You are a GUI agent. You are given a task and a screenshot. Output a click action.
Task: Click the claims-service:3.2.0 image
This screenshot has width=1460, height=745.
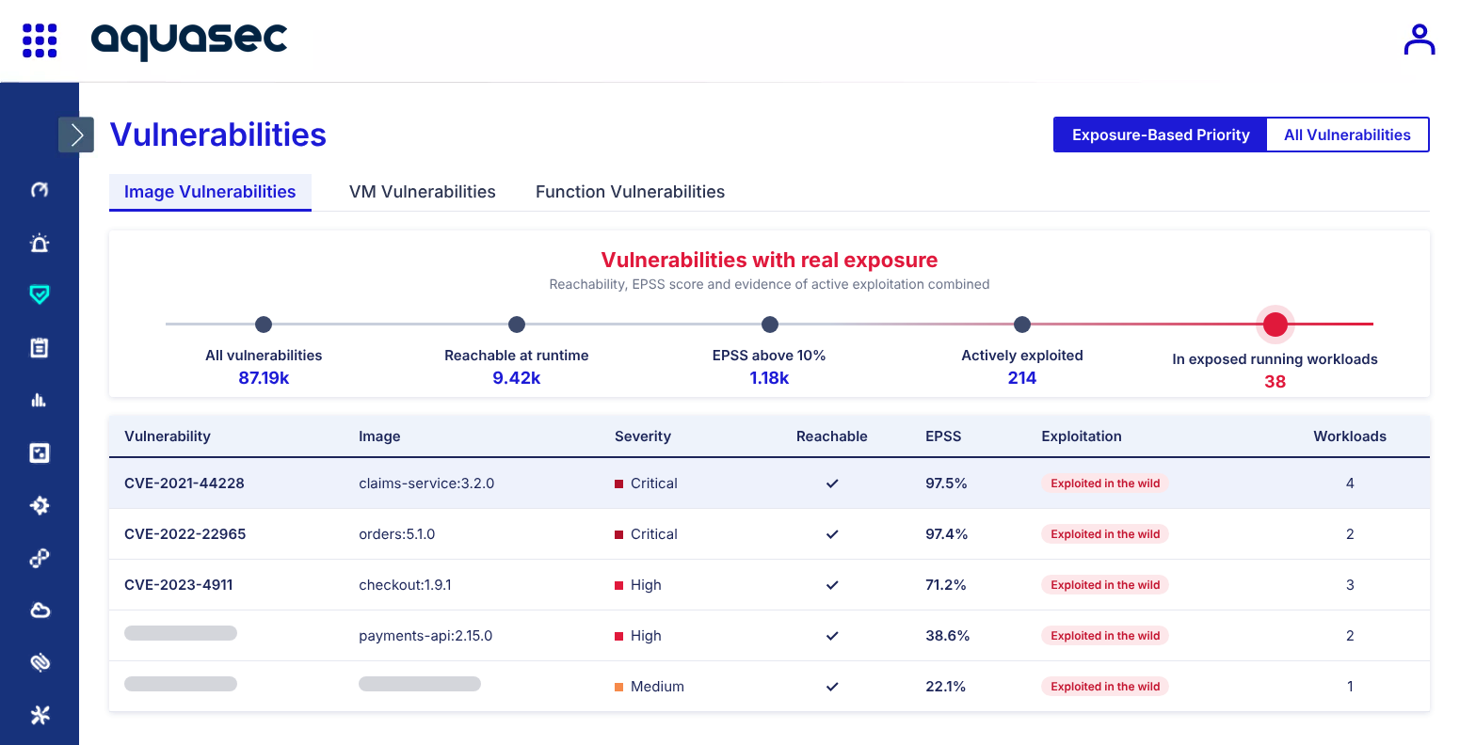click(426, 483)
